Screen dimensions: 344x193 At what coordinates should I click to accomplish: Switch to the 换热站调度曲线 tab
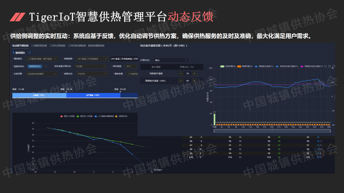(96, 46)
